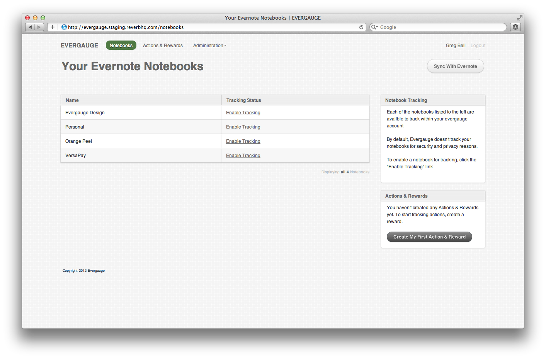
Task: Click the Actions & Rewards sidebar panel header
Action: [x=433, y=196]
